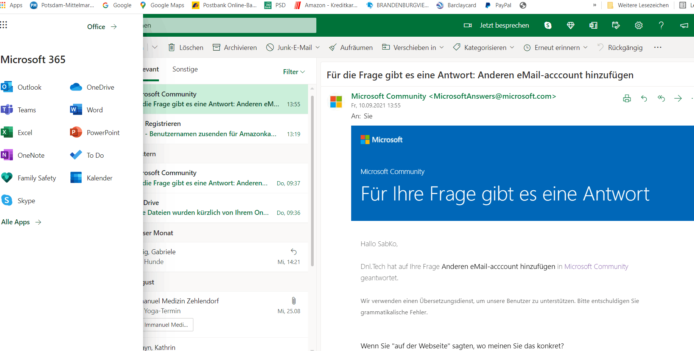Open the Settings gear in Outlook header
This screenshot has width=694, height=351.
coord(639,25)
